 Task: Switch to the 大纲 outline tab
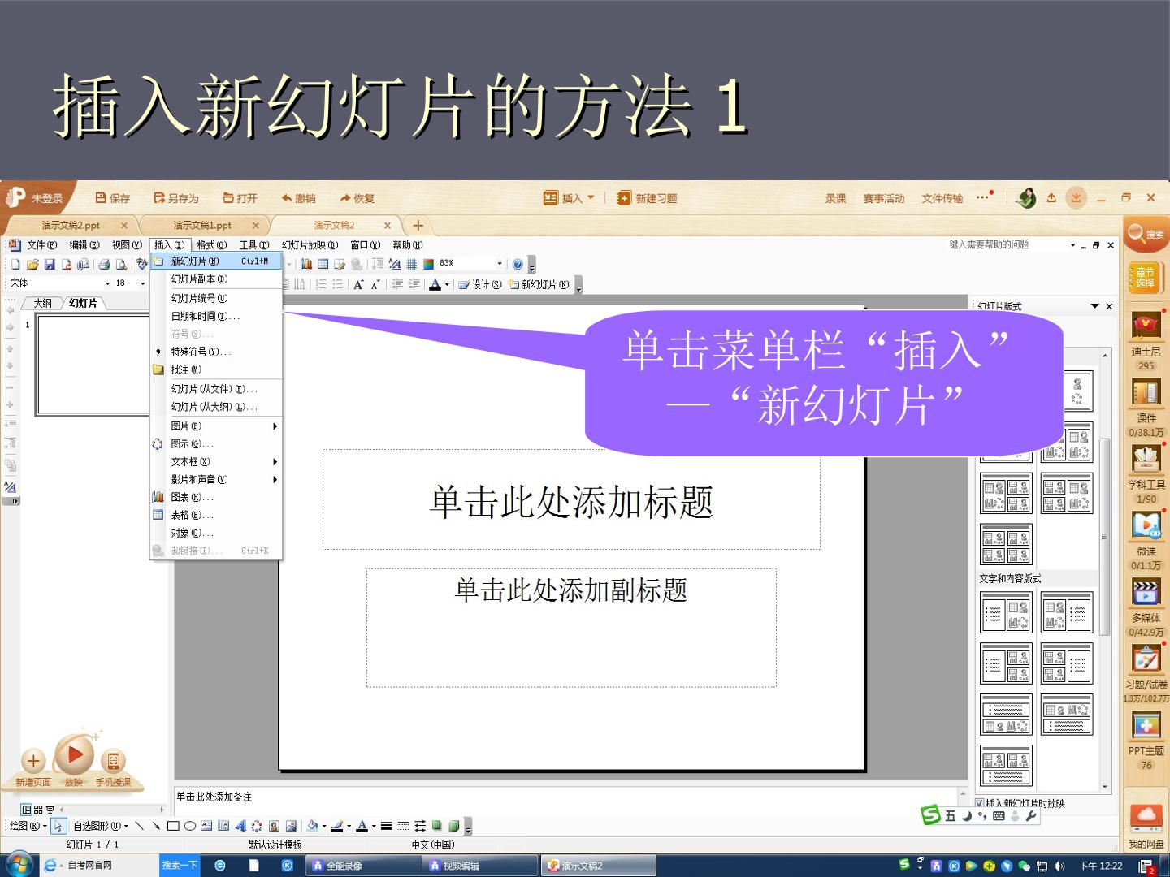(x=42, y=303)
